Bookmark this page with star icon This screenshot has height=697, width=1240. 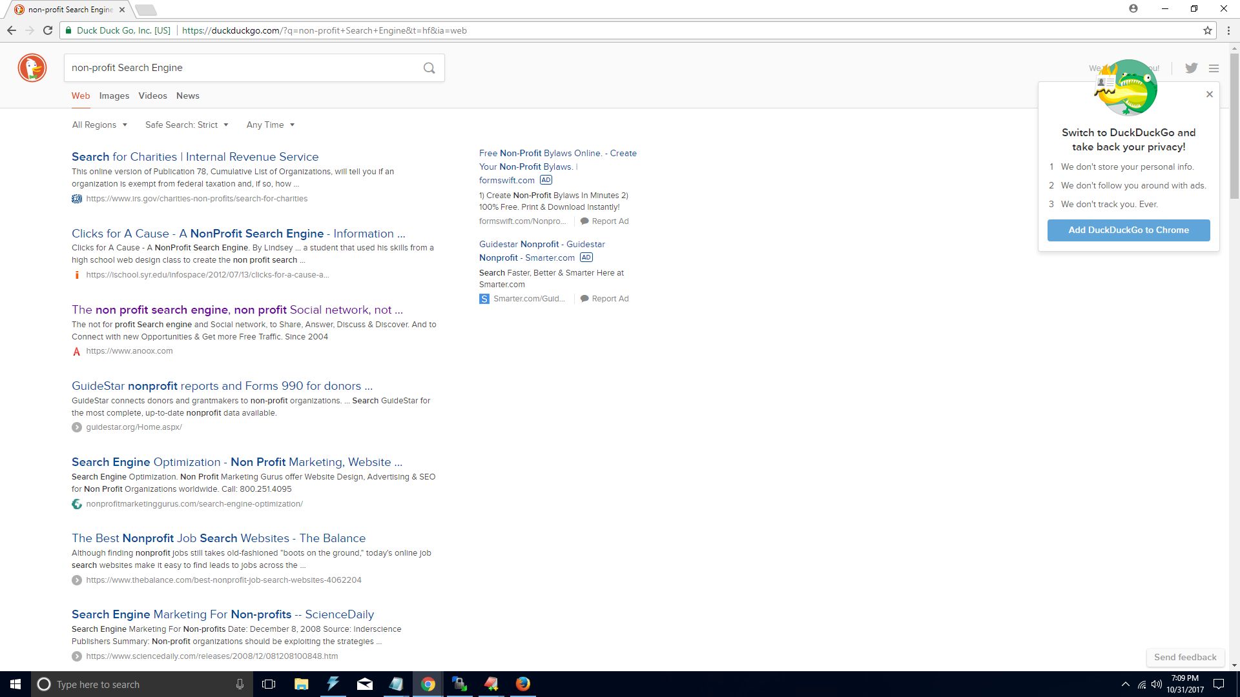tap(1207, 30)
